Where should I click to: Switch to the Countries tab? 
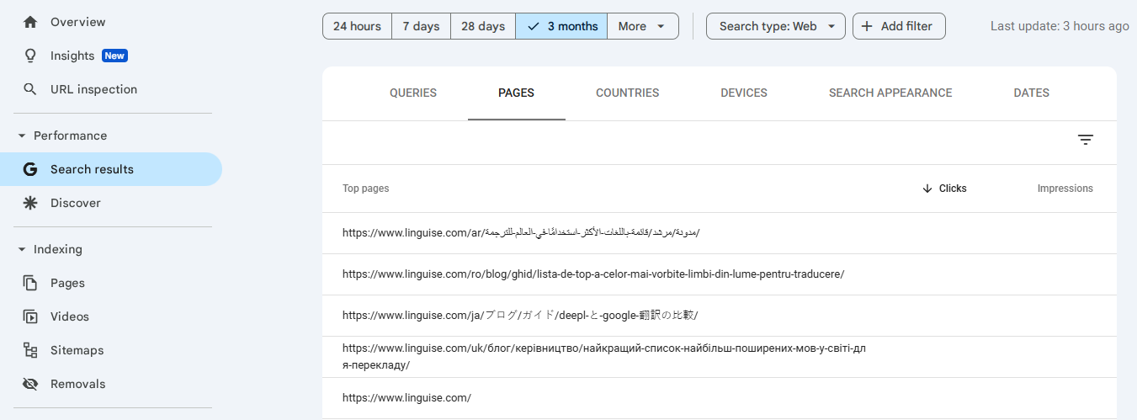coord(628,93)
